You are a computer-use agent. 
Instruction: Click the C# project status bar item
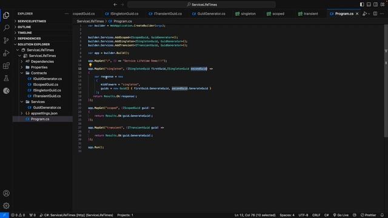click(x=76, y=215)
